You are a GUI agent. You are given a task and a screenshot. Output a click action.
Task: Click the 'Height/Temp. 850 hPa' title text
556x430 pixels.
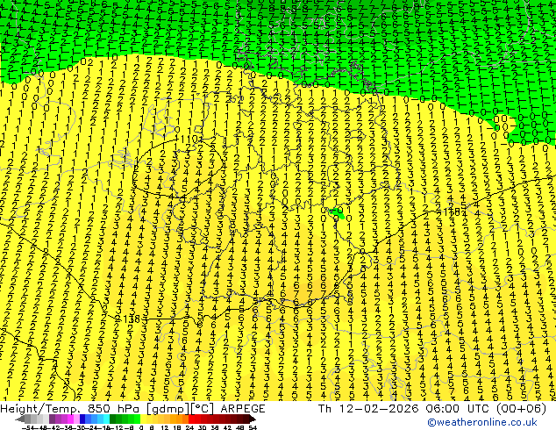71,409
